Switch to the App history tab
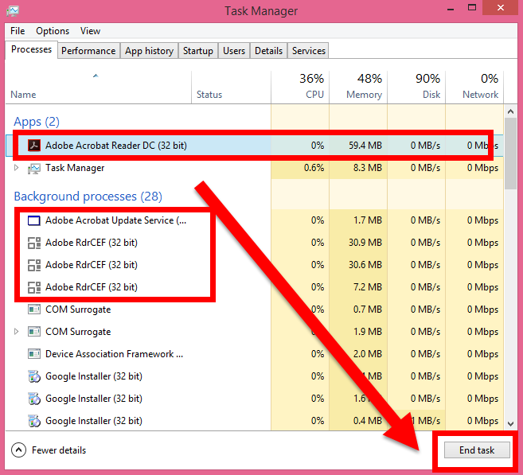Image resolution: width=523 pixels, height=475 pixels. tap(149, 51)
